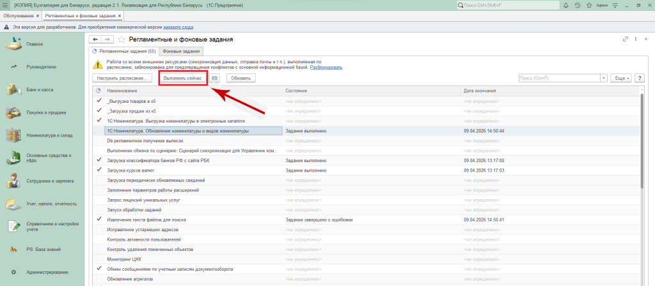Toggle checkmark for Загрузка курсов валют

(x=99, y=170)
